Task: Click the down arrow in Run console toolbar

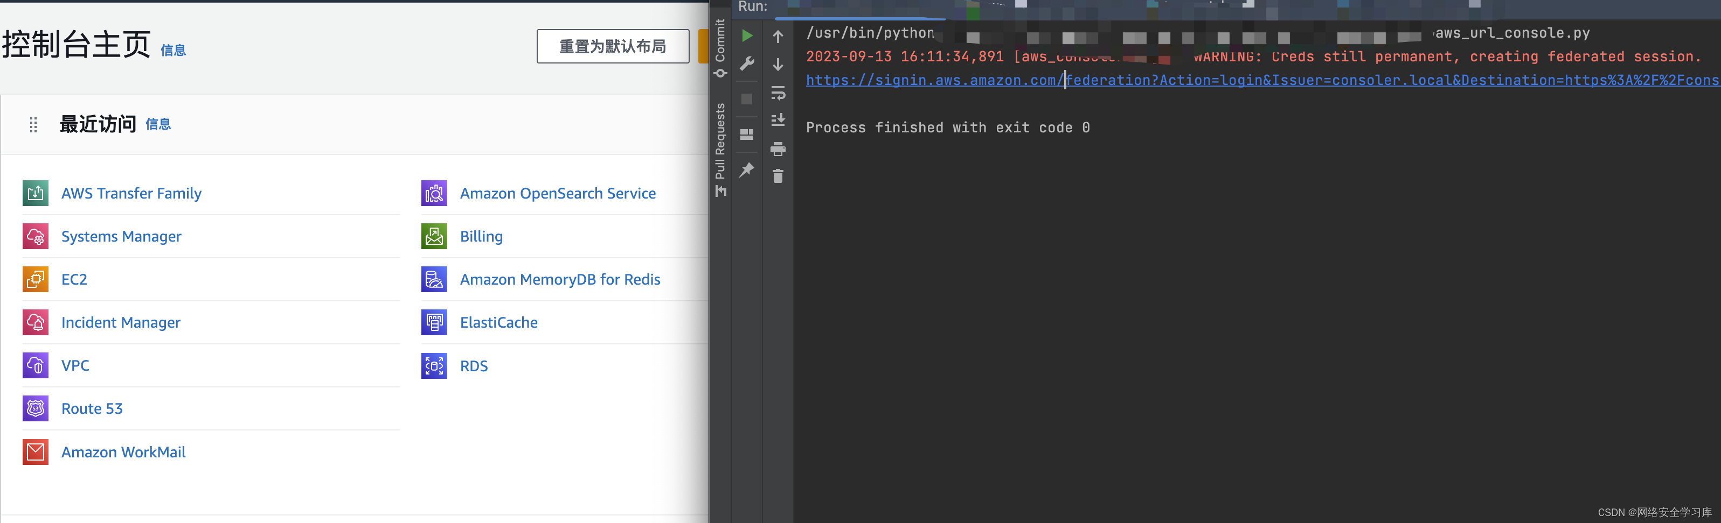Action: coord(778,64)
